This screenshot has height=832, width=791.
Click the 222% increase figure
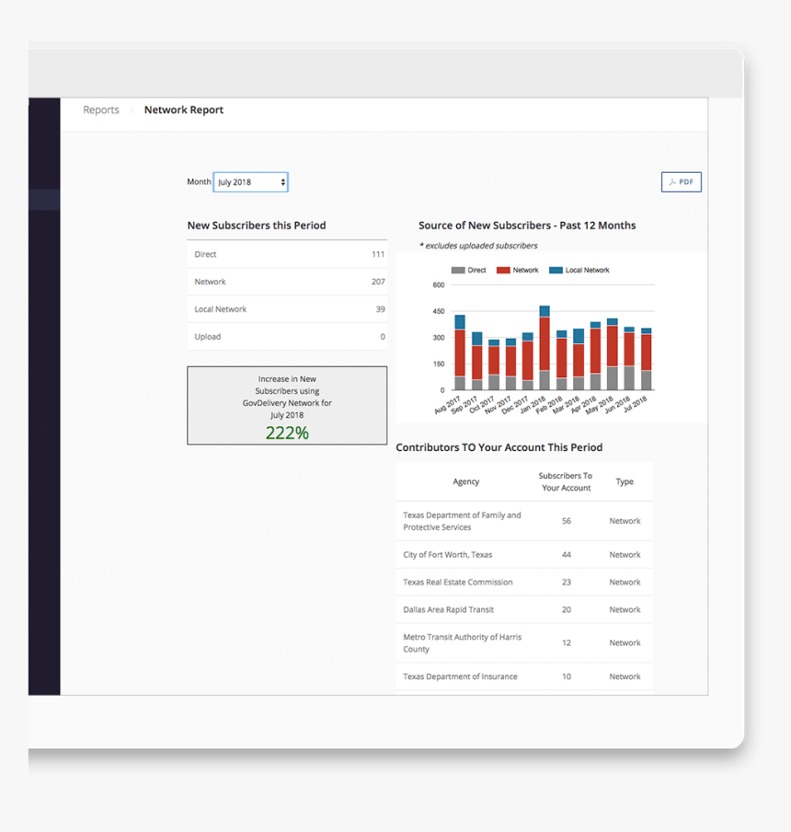pyautogui.click(x=287, y=433)
